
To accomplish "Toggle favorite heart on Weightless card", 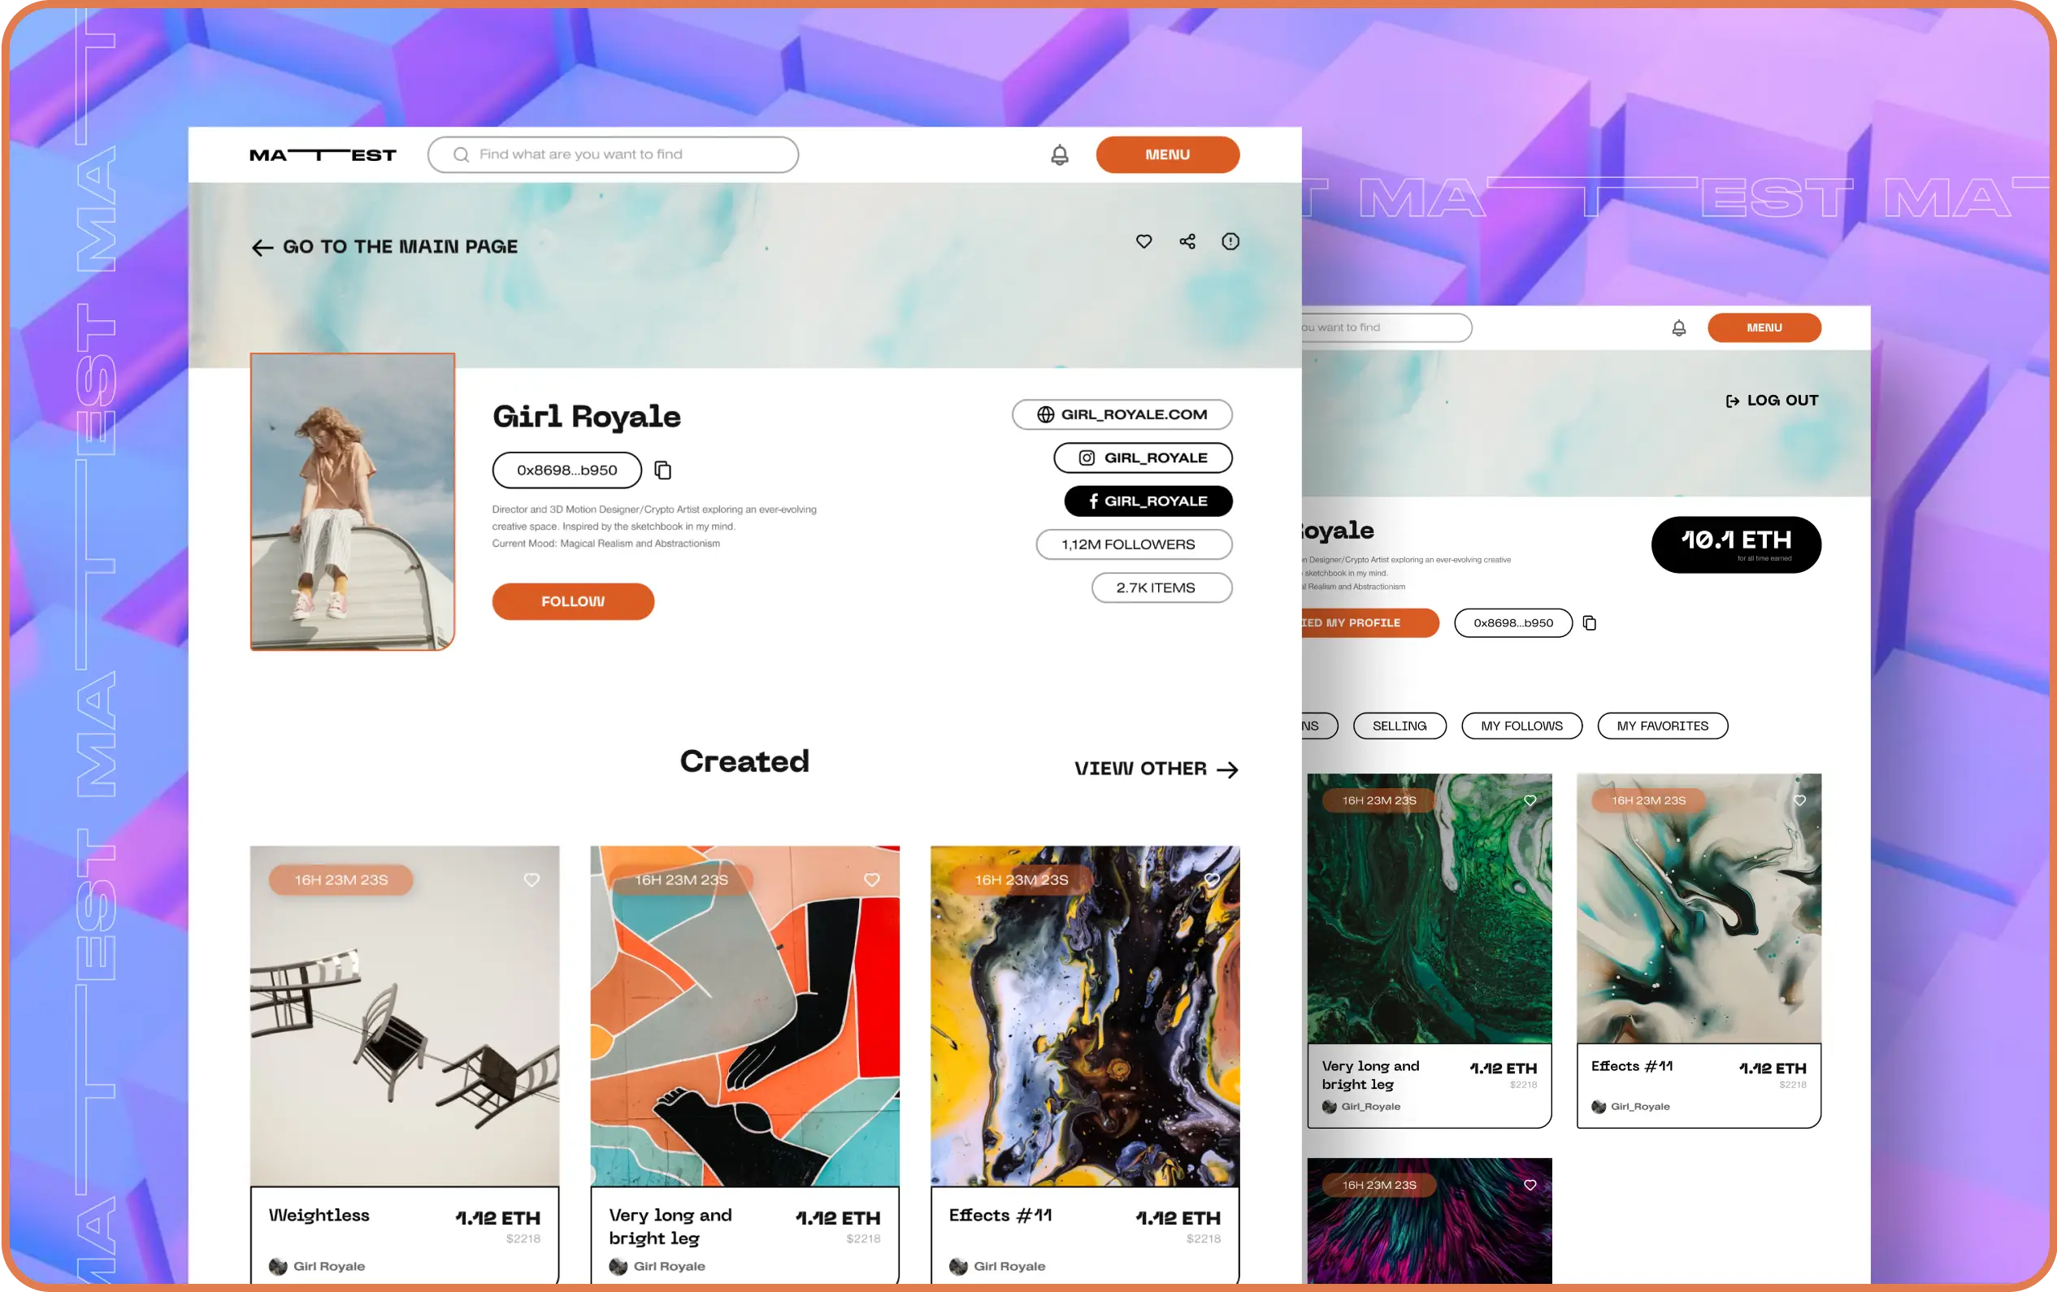I will pos(532,879).
